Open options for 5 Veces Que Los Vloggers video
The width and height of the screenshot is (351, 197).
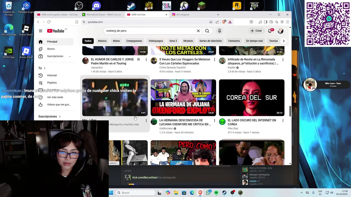coord(214,60)
